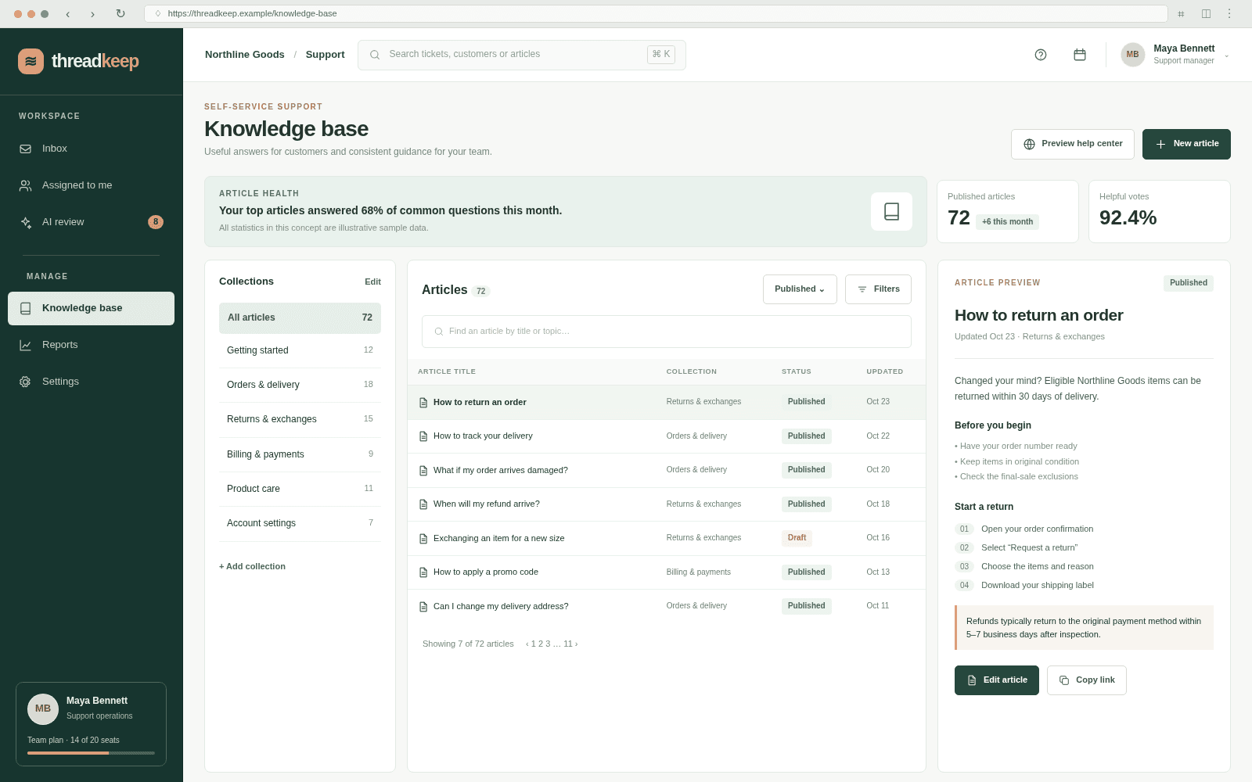
Task: Open Reports in the sidebar
Action: coord(91,345)
